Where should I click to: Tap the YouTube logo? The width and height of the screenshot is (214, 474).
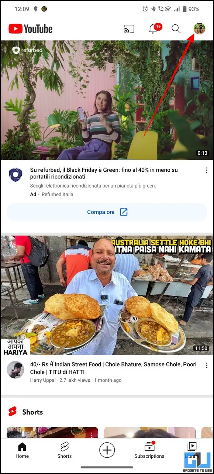click(30, 29)
